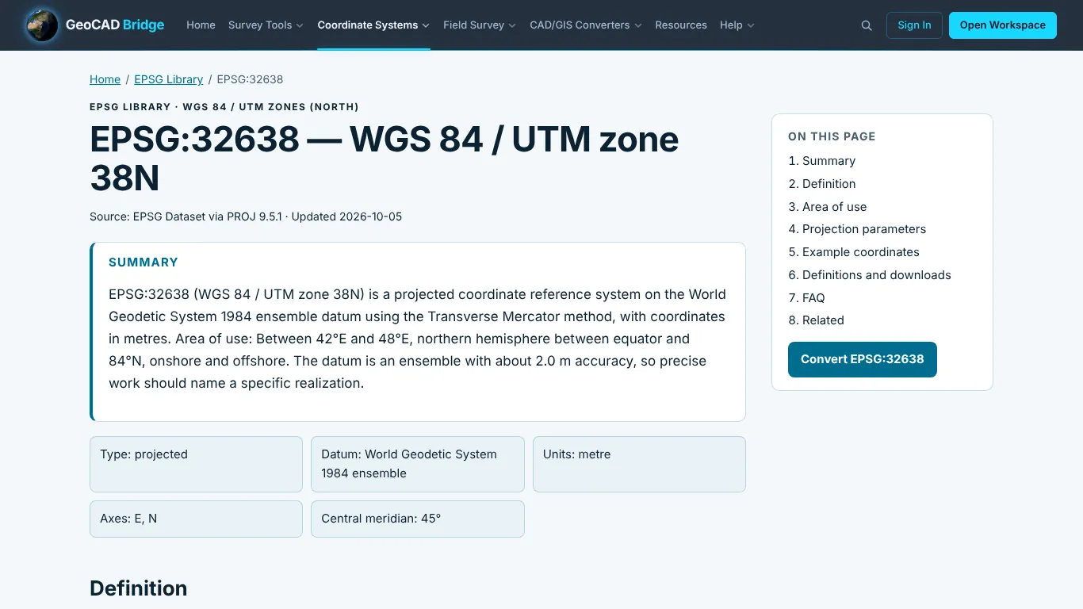Click the ON THIS PAGE sidebar heading
Image resolution: width=1083 pixels, height=609 pixels.
832,136
